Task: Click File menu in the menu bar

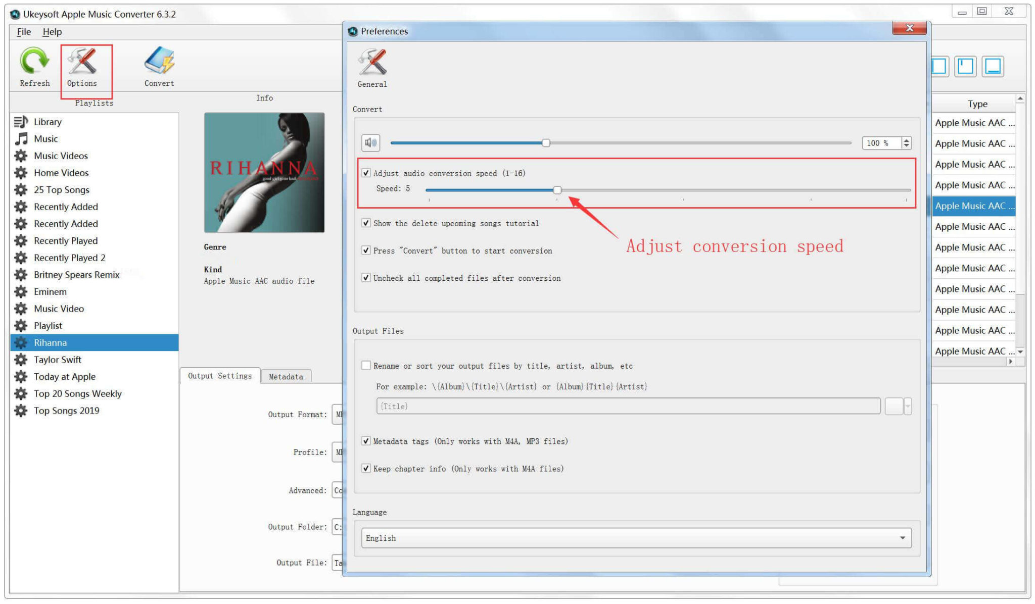Action: click(24, 31)
